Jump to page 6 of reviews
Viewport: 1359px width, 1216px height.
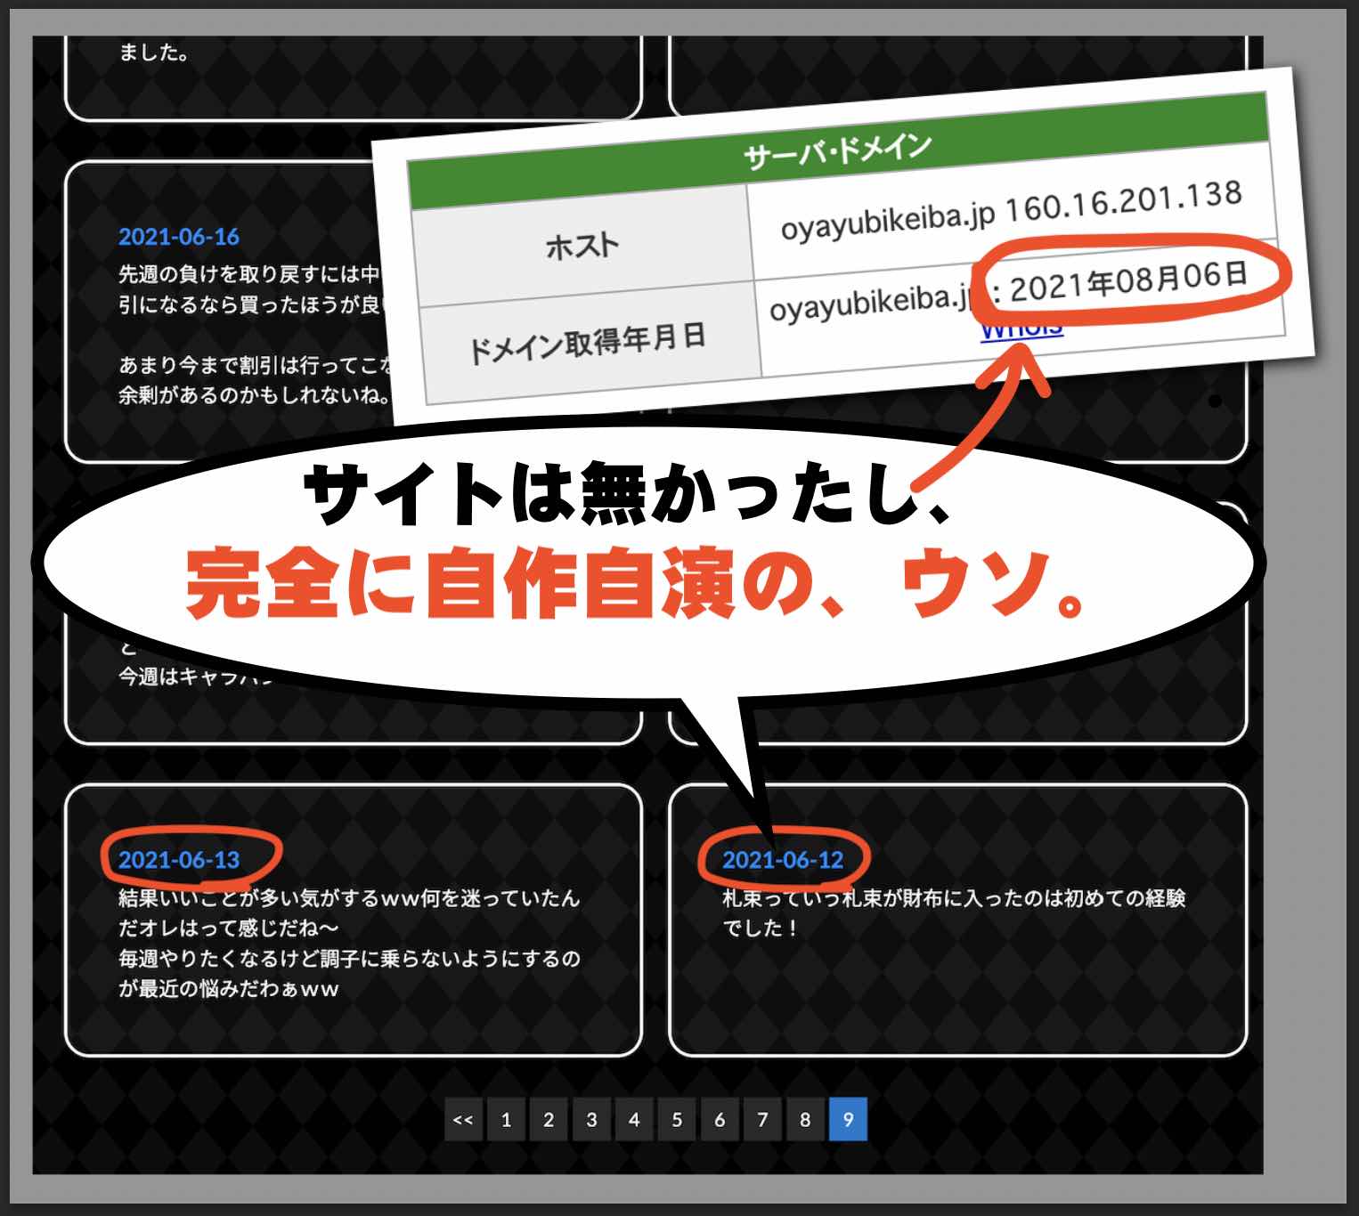coord(720,1122)
